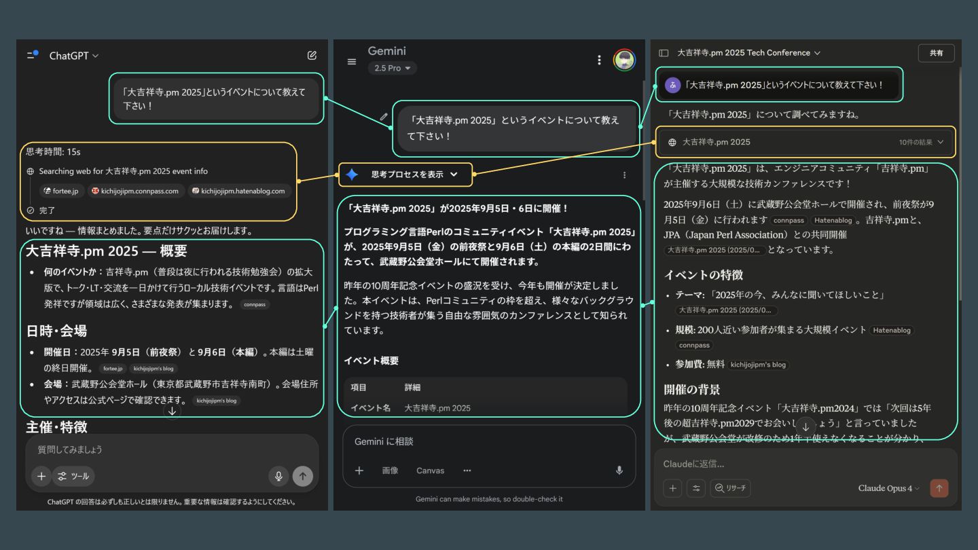The height and width of the screenshot is (550, 978).
Task: Expand 思考プロセスを表示 in Gemini
Action: click(414, 175)
